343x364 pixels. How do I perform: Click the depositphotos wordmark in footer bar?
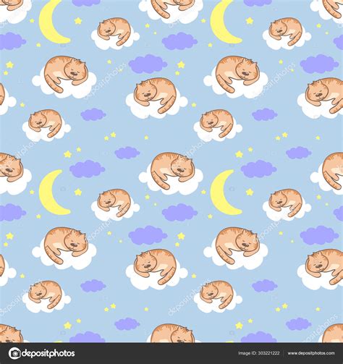(x=48, y=354)
